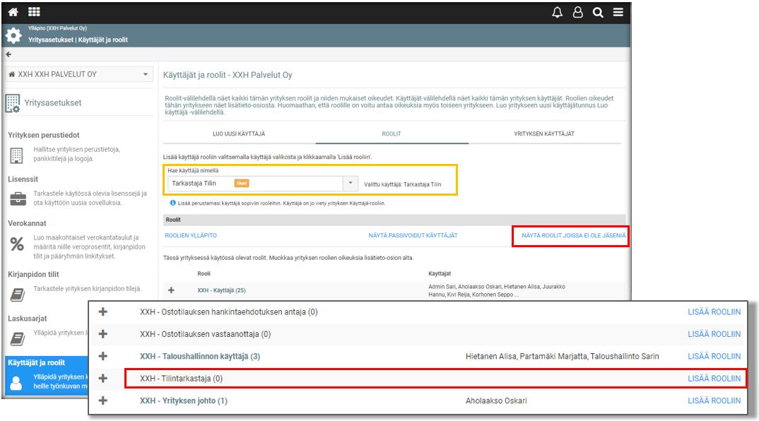Viewport: 759px width, 421px height.
Task: Click the search magnifier icon
Action: pos(598,12)
